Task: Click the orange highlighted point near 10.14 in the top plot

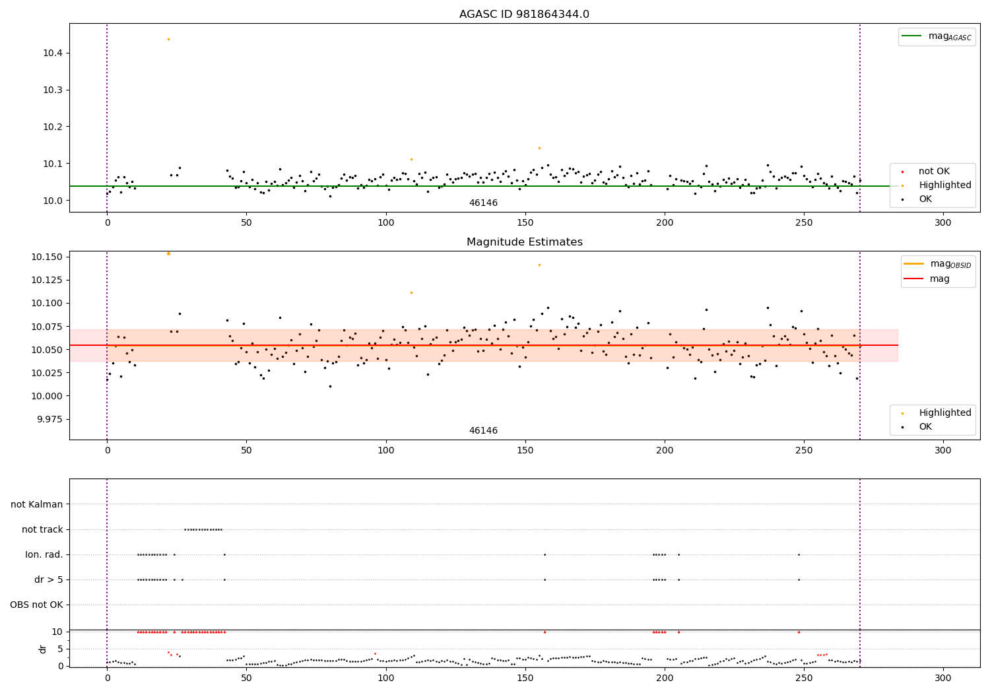Action: coord(539,148)
